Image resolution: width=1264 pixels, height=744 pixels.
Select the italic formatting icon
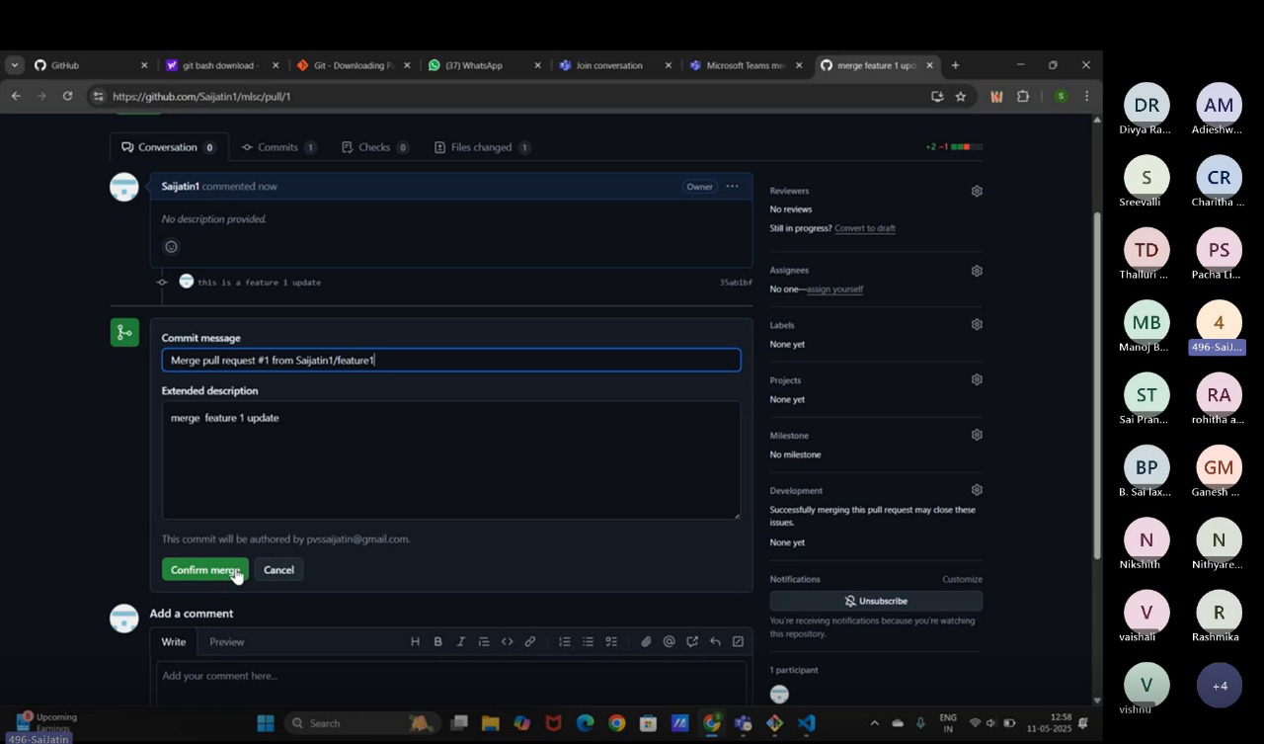(x=460, y=641)
